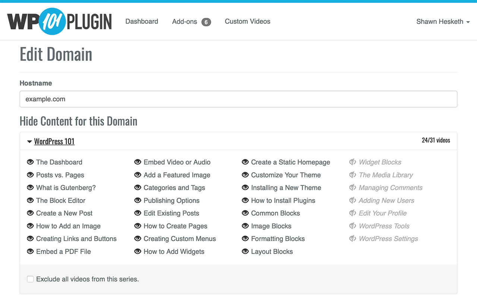Screen dimensions: 477x298
Task: Click hidden-eye icon beside Edit Your Profile
Action: [353, 213]
